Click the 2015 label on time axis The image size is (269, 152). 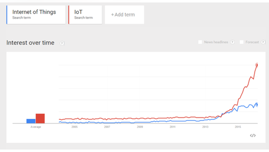click(x=238, y=127)
